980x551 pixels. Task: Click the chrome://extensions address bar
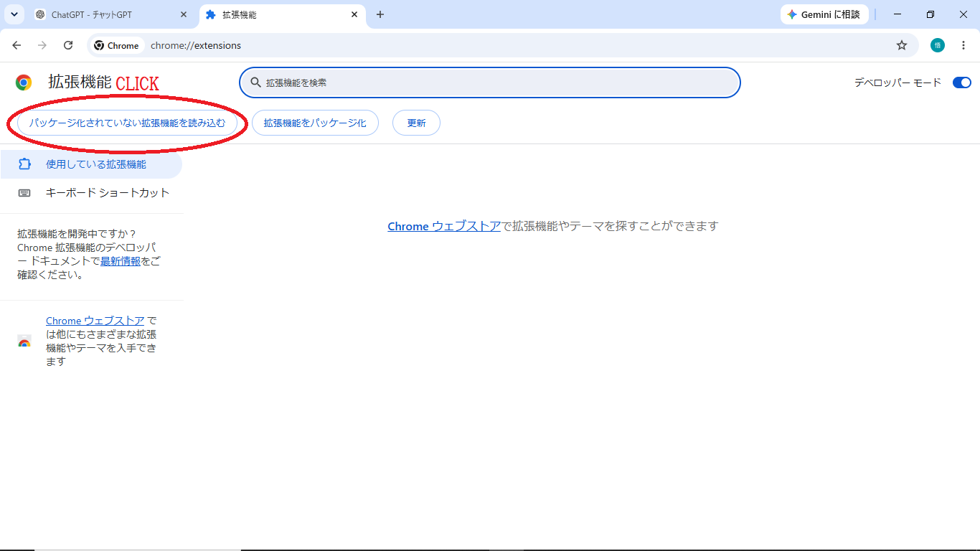502,45
